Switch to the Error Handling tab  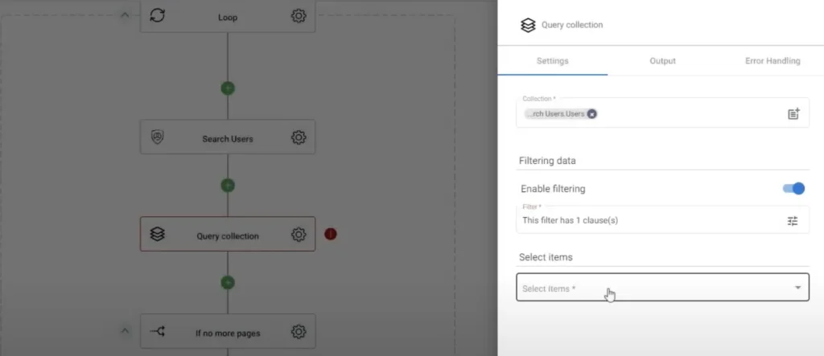772,61
